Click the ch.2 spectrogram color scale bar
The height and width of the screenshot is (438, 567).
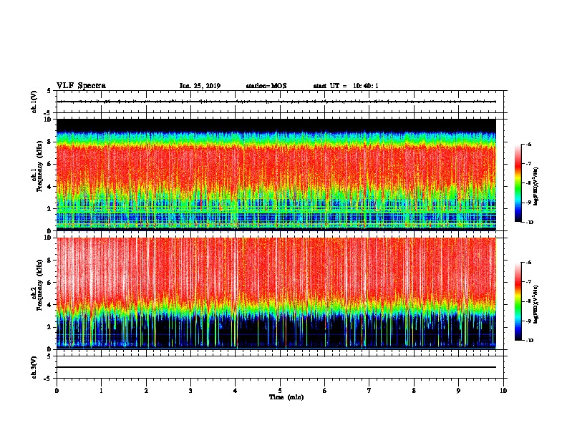[518, 301]
